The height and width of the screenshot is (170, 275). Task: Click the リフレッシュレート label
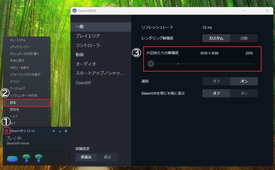pyautogui.click(x=157, y=27)
